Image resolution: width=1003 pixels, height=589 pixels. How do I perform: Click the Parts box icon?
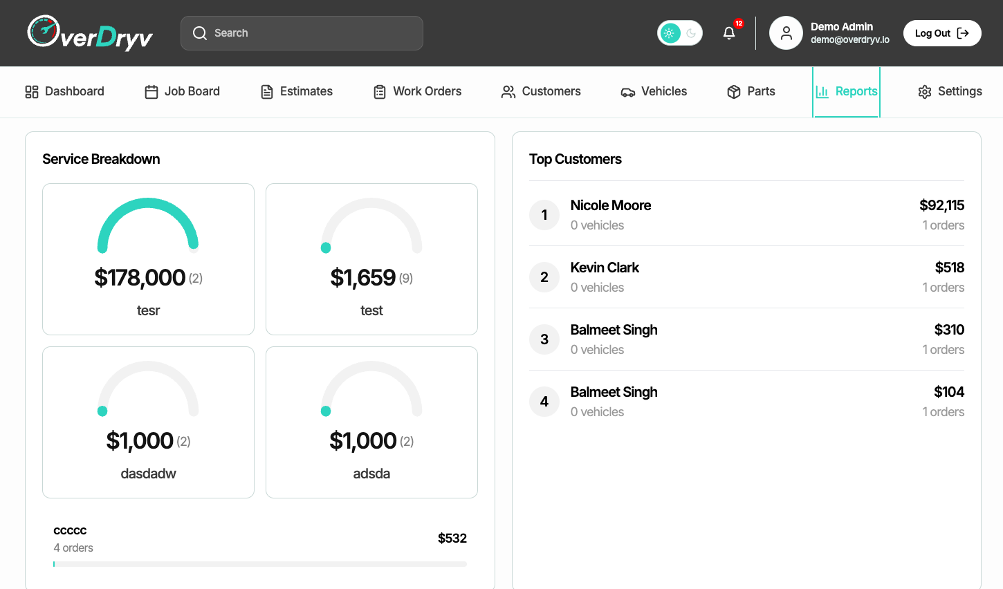pos(734,92)
